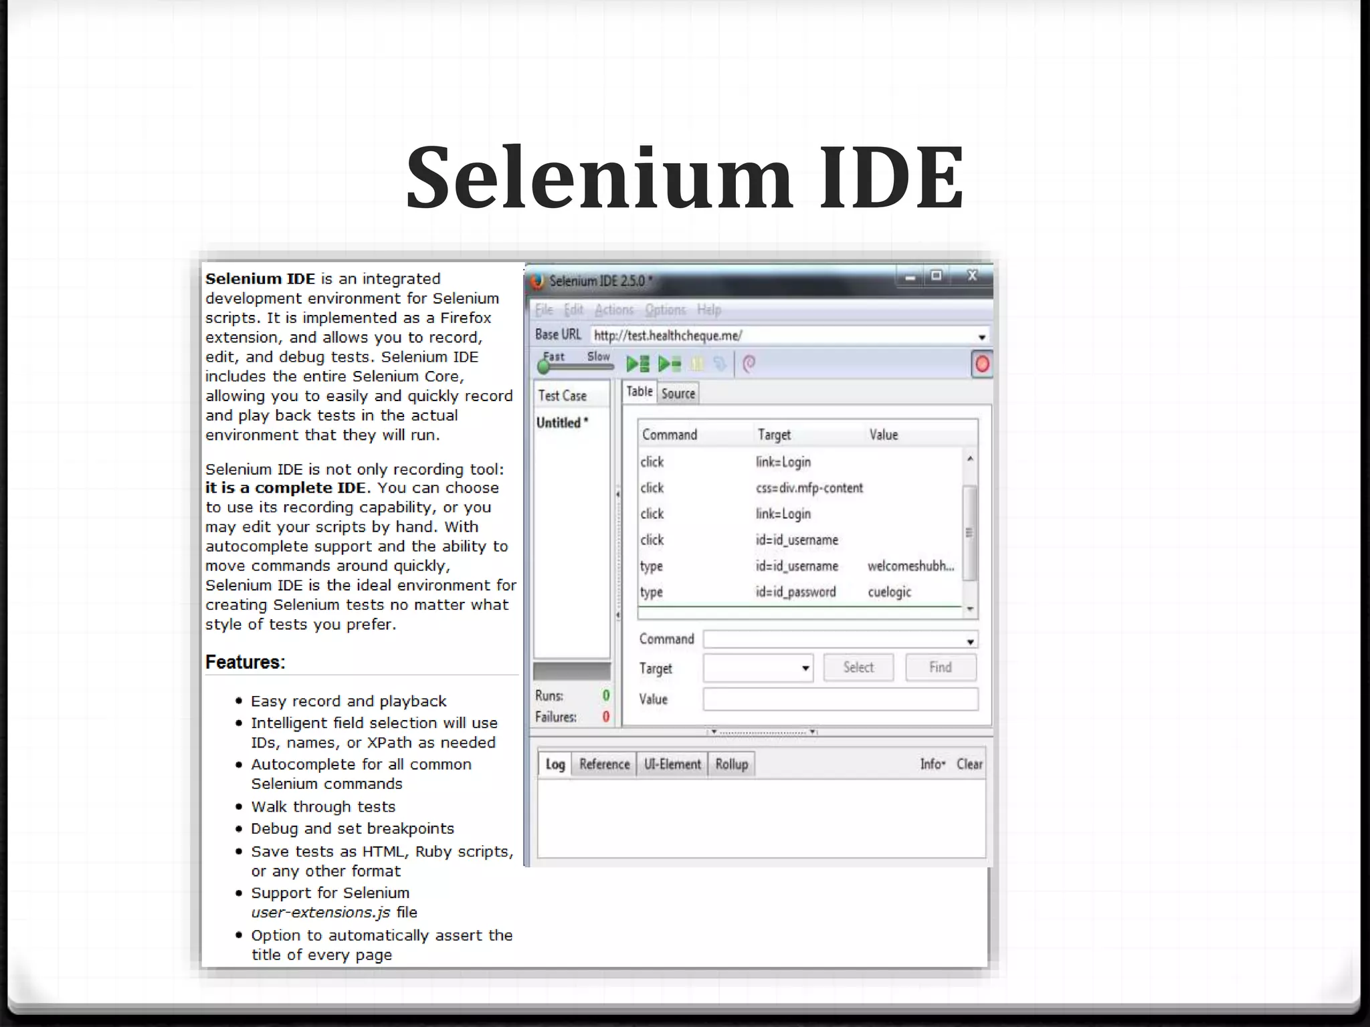
Task: Click the Step toolbar icon
Action: pyautogui.click(x=720, y=364)
